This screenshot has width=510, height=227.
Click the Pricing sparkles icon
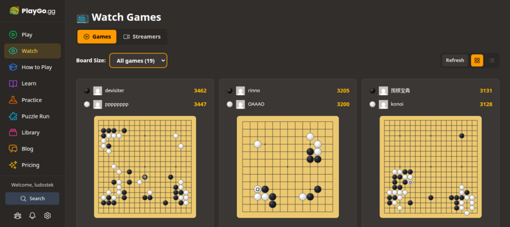pyautogui.click(x=13, y=165)
